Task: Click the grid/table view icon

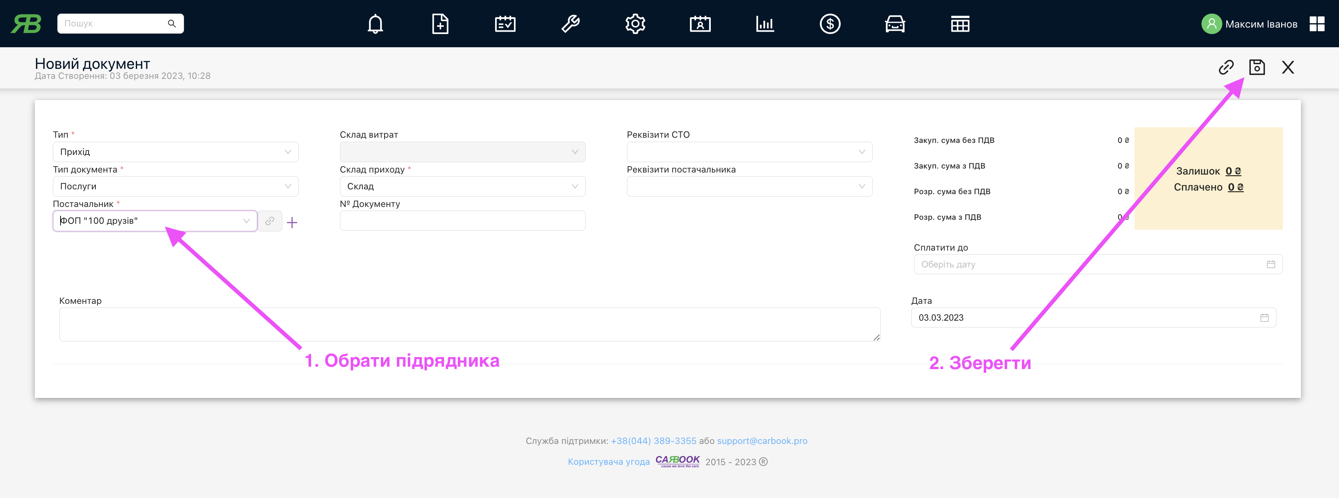Action: coord(958,23)
